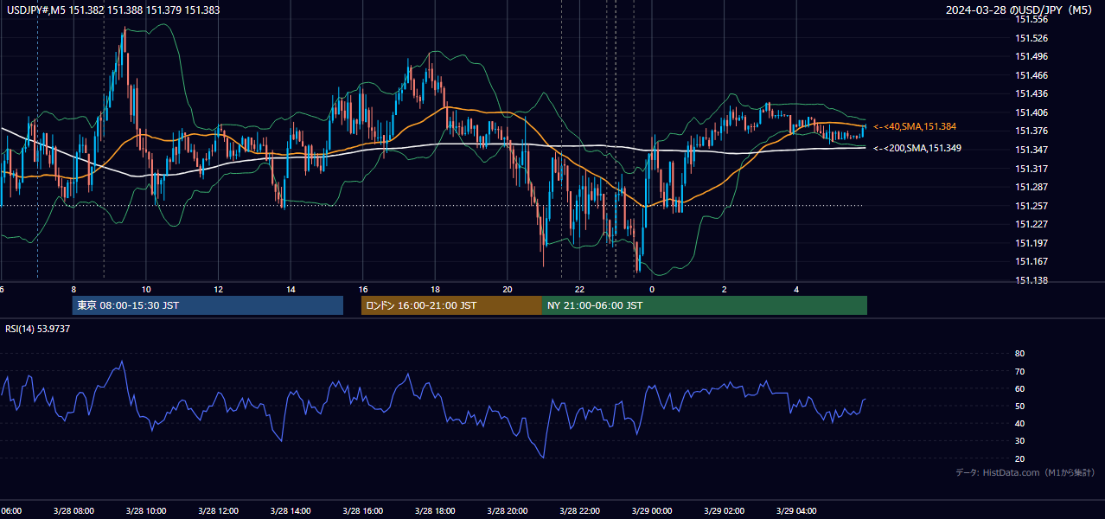Click the 151.257 price axis label
This screenshot has width=1105, height=519.
(1032, 206)
